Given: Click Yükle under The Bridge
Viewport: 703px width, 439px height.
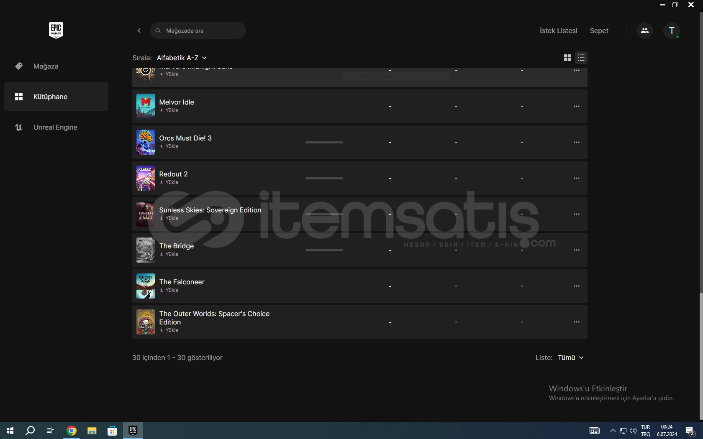Looking at the screenshot, I should click(169, 254).
